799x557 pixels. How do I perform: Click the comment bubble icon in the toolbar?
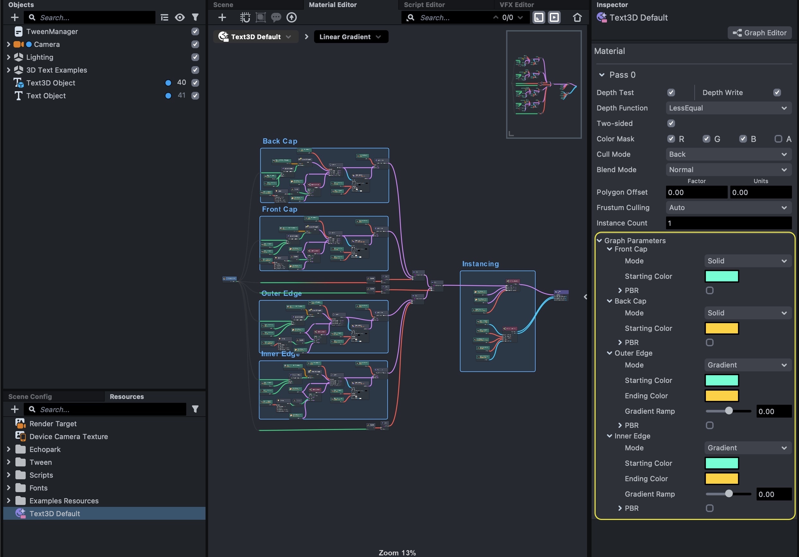pyautogui.click(x=276, y=17)
